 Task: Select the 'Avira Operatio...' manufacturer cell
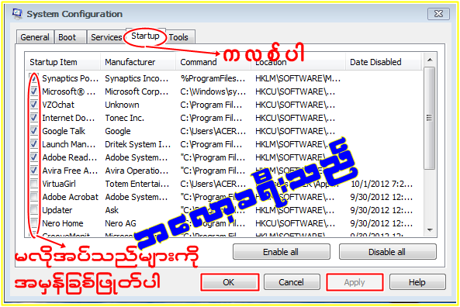point(137,171)
